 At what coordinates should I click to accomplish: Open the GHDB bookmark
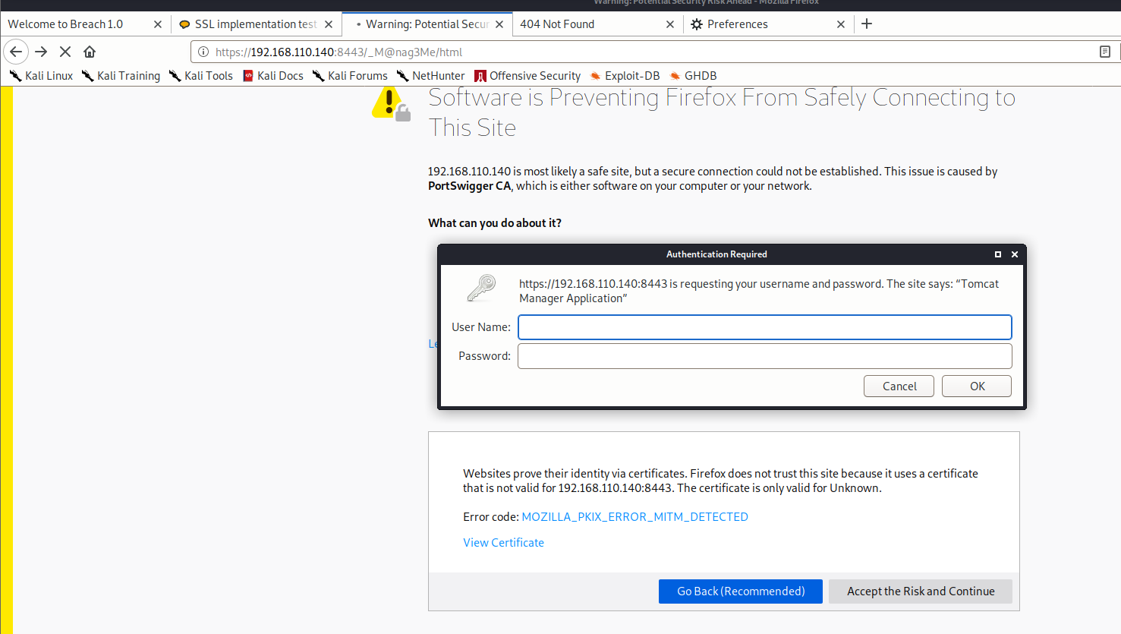(x=693, y=76)
